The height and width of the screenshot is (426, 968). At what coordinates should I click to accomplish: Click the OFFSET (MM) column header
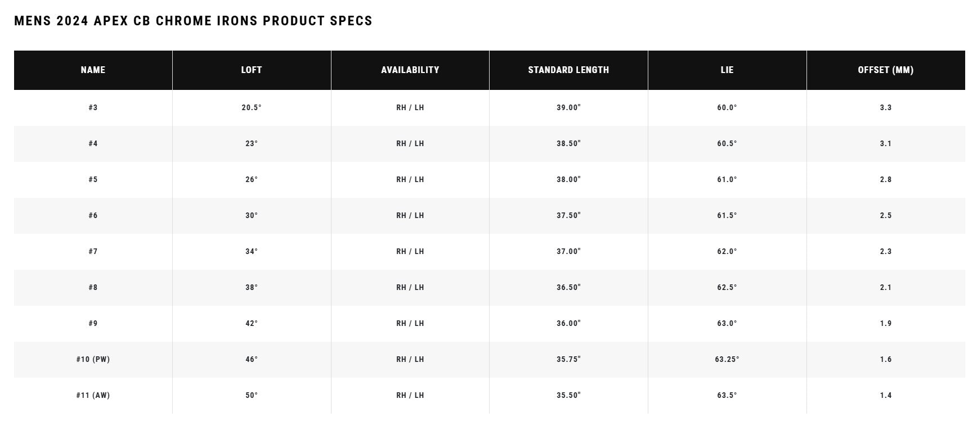coord(886,70)
